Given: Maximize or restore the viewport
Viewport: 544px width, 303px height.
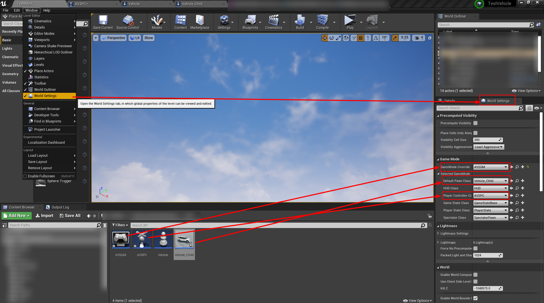Looking at the screenshot, I should coord(430,38).
